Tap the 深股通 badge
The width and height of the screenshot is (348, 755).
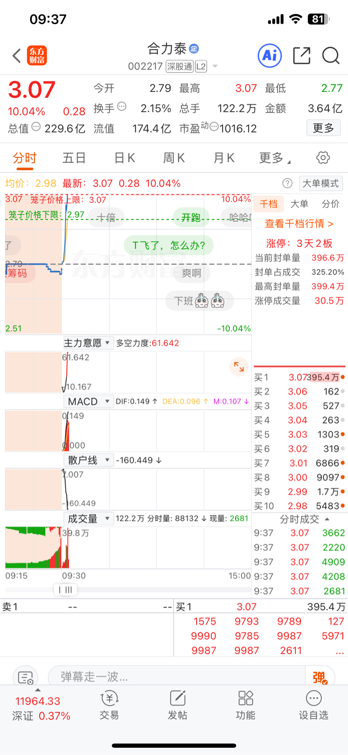pyautogui.click(x=180, y=67)
